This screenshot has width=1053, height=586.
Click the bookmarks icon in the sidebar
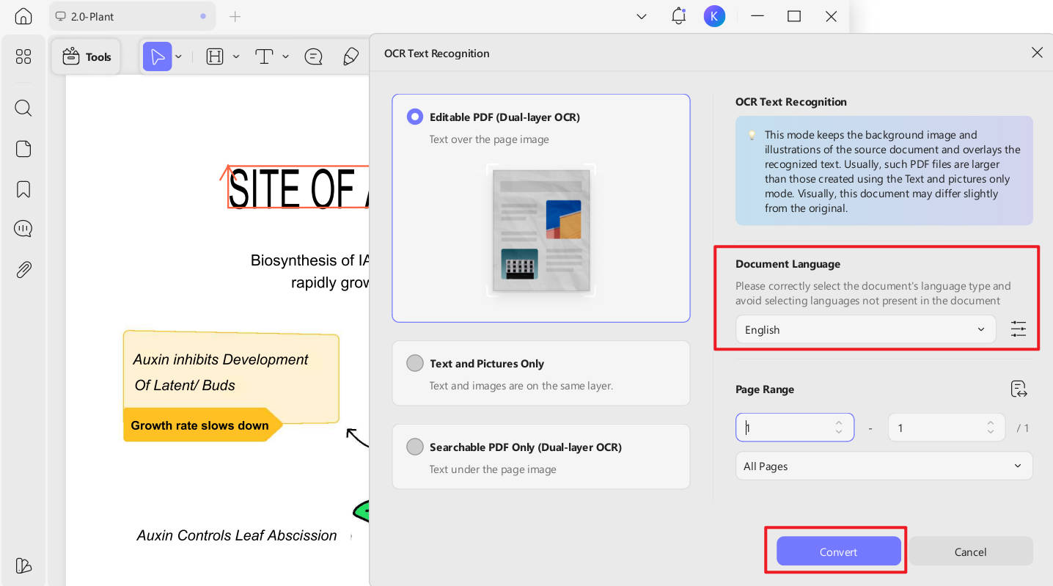pyautogui.click(x=23, y=188)
